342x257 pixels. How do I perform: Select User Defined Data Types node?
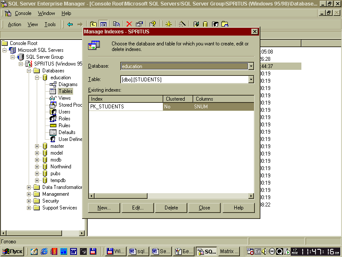pyautogui.click(x=70, y=139)
